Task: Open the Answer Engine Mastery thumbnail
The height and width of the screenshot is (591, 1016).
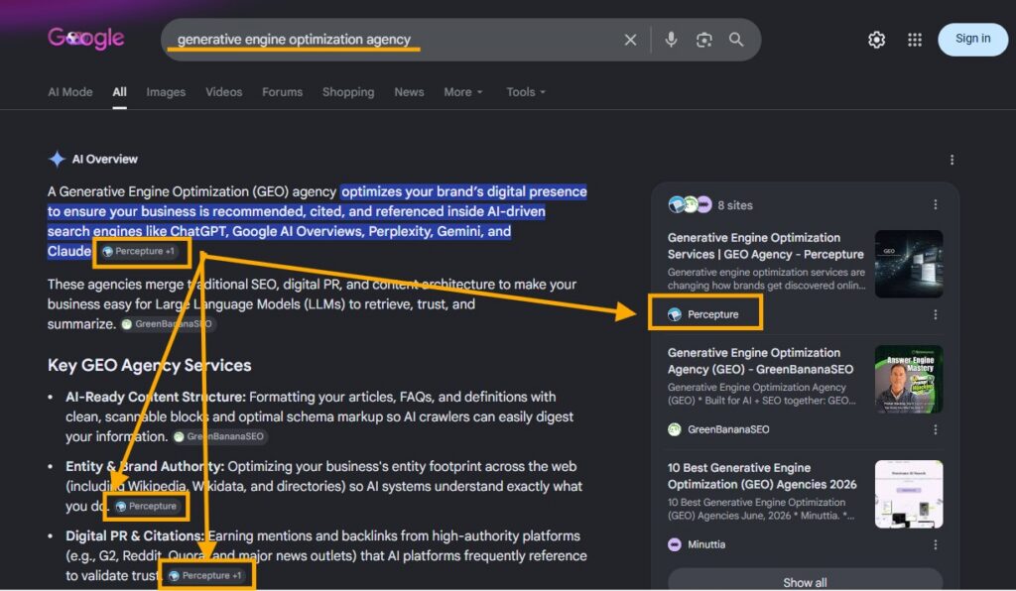Action: (x=909, y=380)
